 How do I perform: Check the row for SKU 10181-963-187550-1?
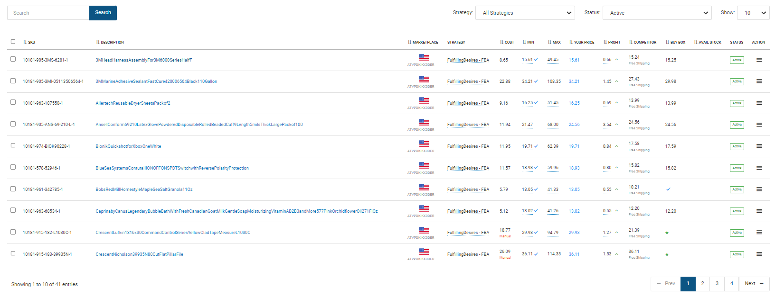tap(13, 102)
